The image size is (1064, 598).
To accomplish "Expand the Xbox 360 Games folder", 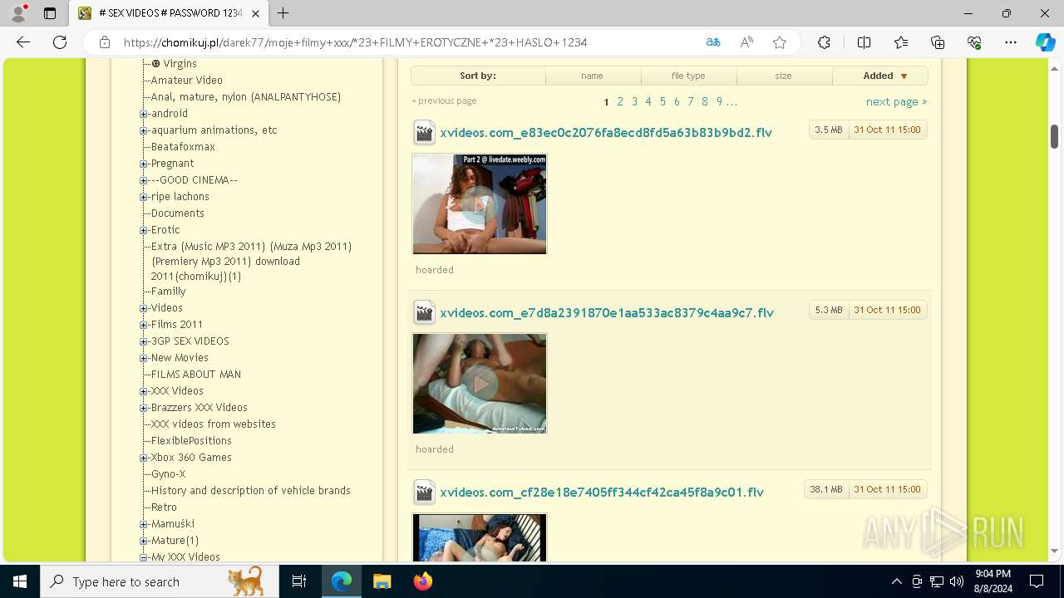I will pos(143,458).
